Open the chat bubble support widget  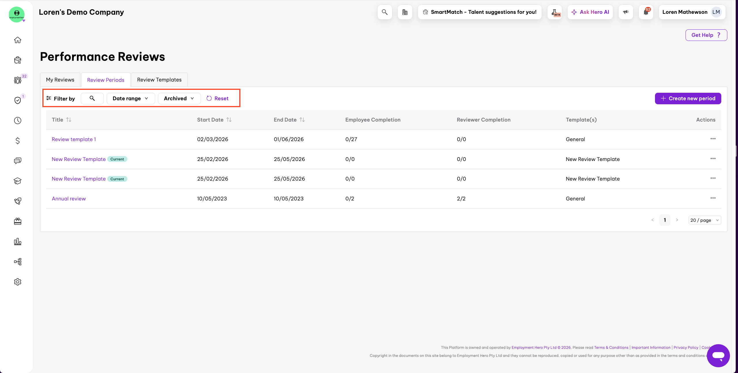tap(718, 355)
